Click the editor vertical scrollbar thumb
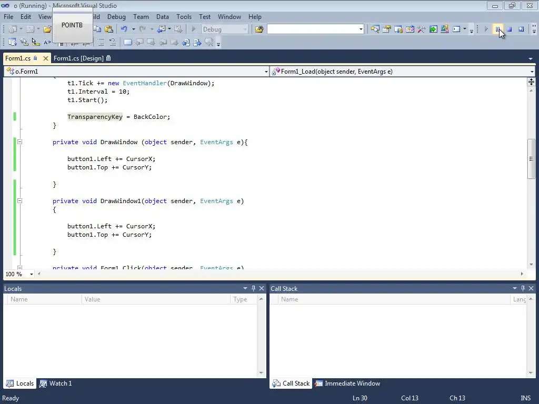This screenshot has height=404, width=539. coord(531,159)
